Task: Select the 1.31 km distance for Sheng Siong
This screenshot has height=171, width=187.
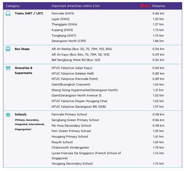Action: [158, 90]
